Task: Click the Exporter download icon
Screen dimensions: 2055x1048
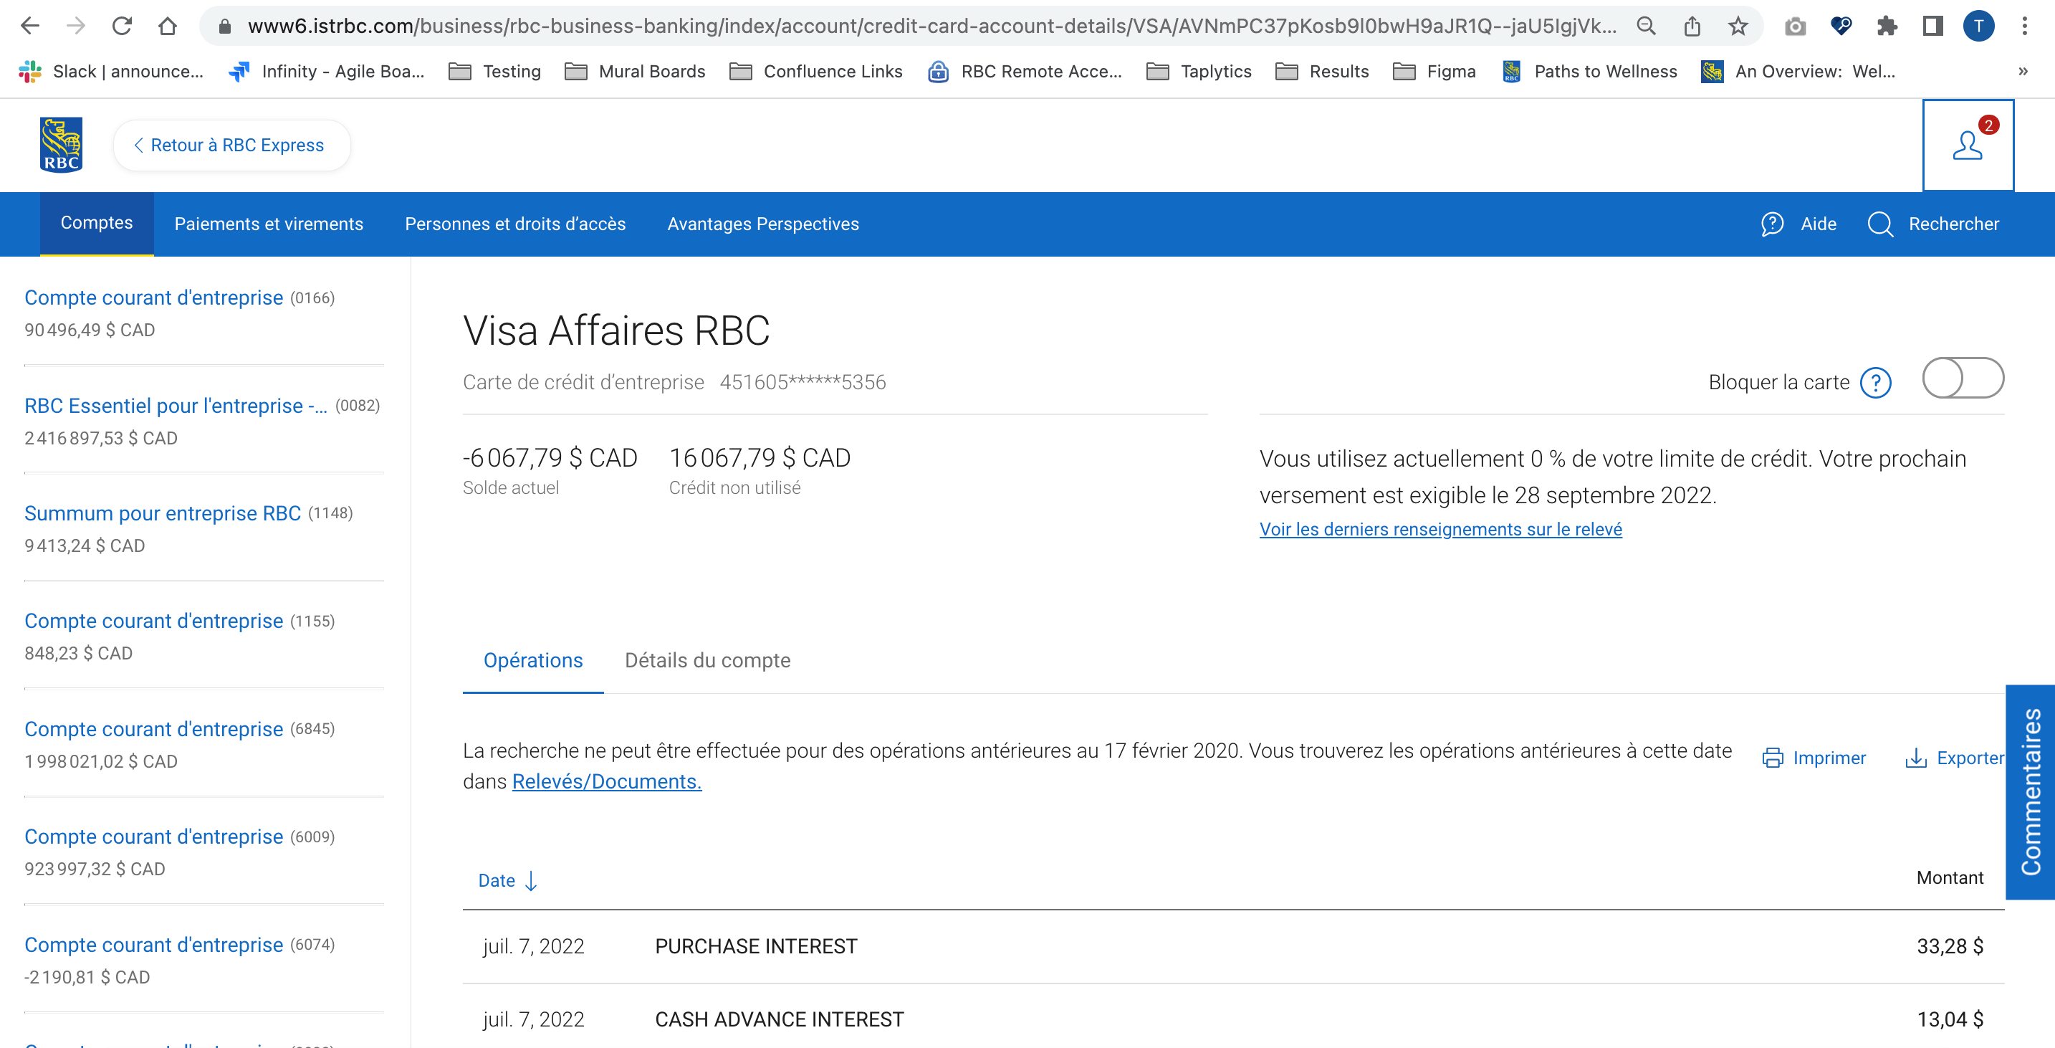Action: (1915, 758)
